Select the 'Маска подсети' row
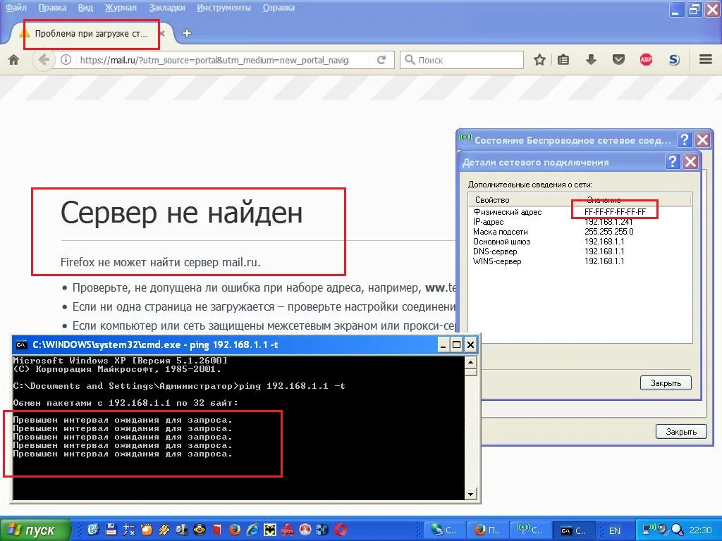The image size is (722, 541). tap(580, 232)
